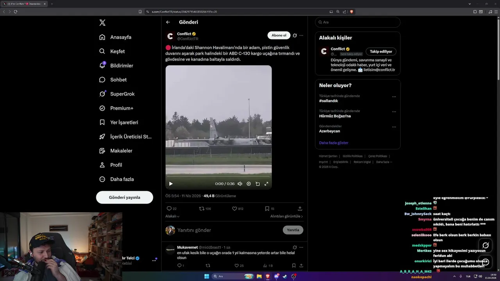Open options for Azerbaycan trend
Image resolution: width=500 pixels, height=281 pixels.
click(x=394, y=127)
